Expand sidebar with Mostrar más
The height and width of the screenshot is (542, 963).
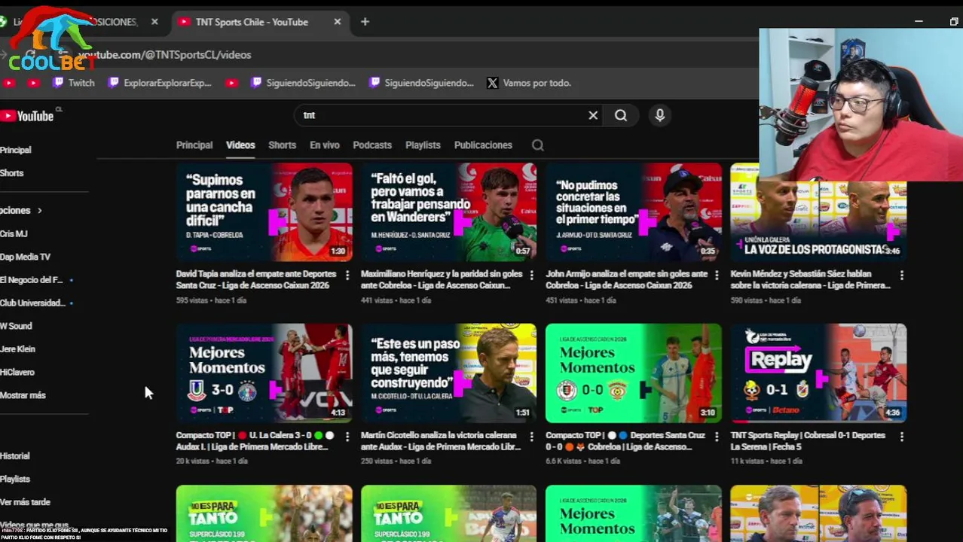[x=23, y=395]
